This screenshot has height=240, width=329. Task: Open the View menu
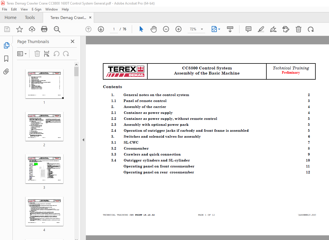click(x=24, y=9)
